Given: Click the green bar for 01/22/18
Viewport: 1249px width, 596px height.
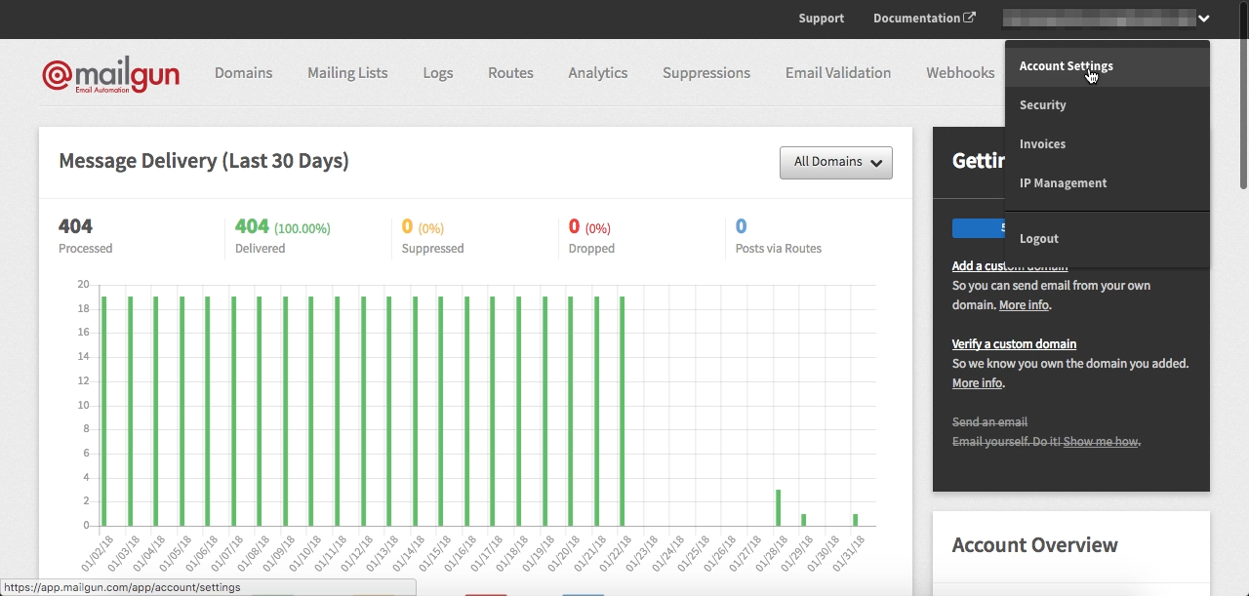Looking at the screenshot, I should (x=622, y=412).
